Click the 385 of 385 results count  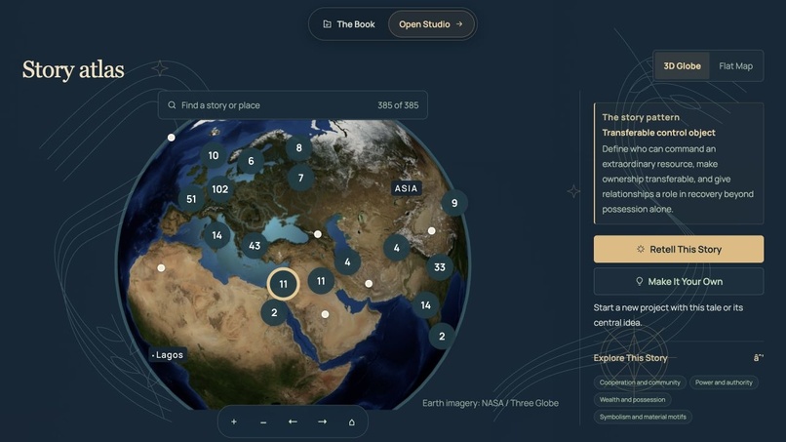point(398,104)
